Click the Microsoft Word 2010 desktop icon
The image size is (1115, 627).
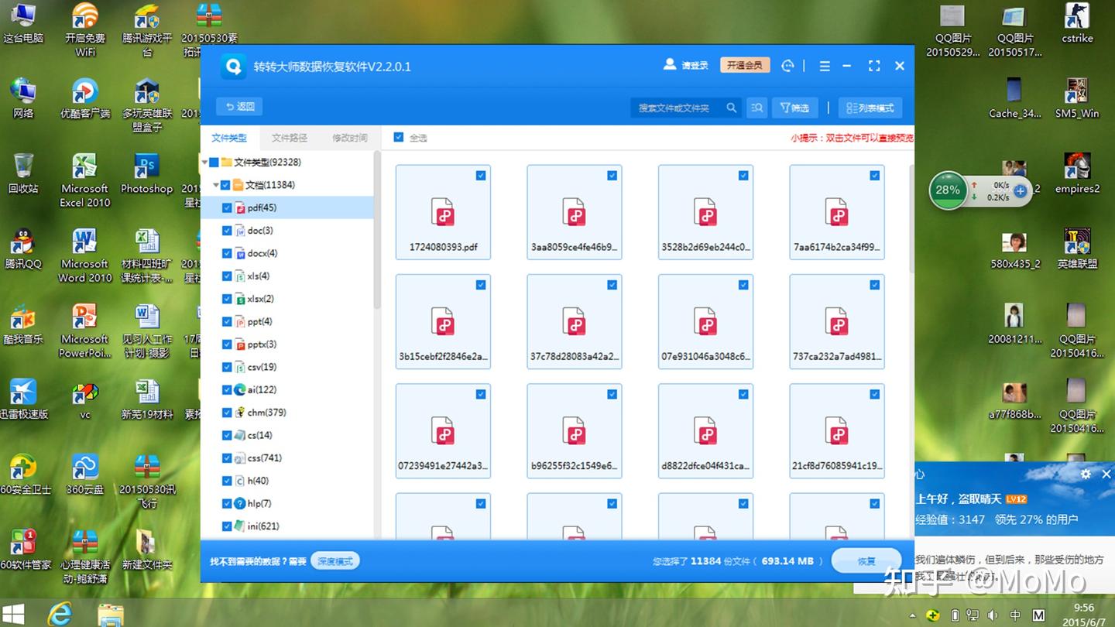pos(85,255)
